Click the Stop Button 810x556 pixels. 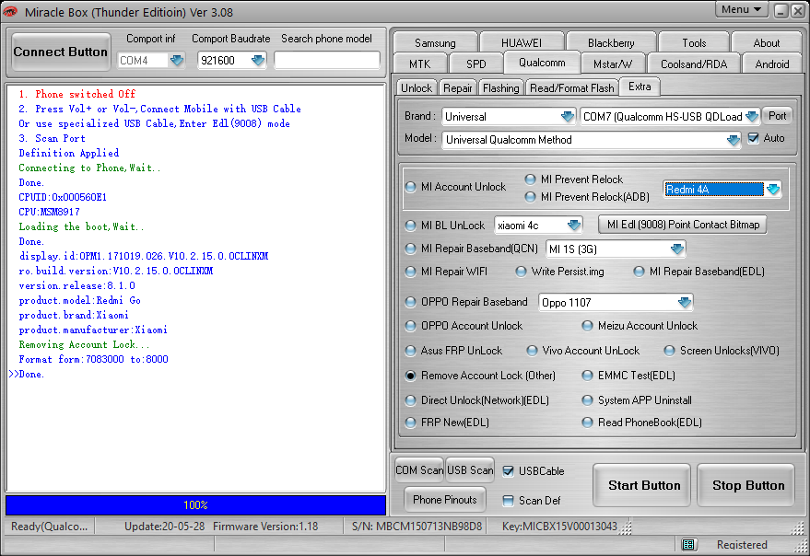(x=747, y=485)
